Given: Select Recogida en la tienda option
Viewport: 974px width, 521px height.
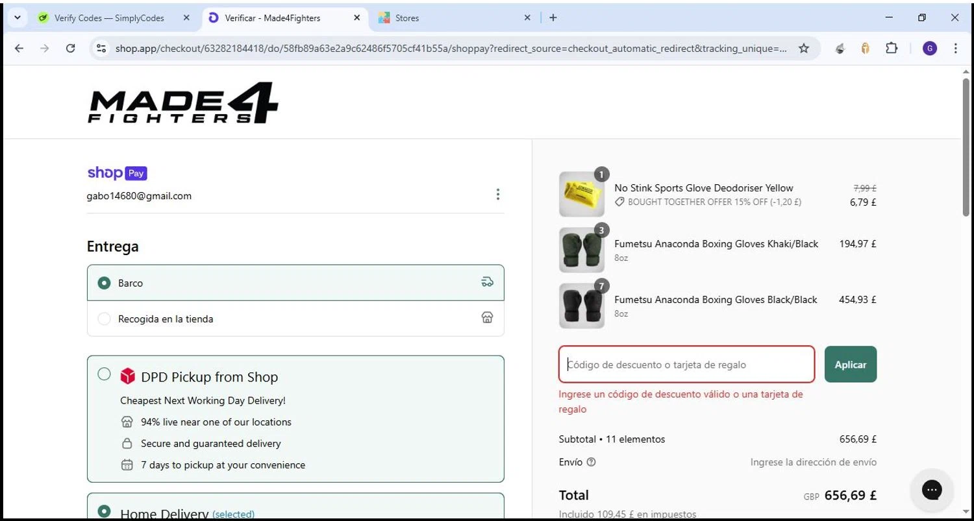Looking at the screenshot, I should 295,319.
